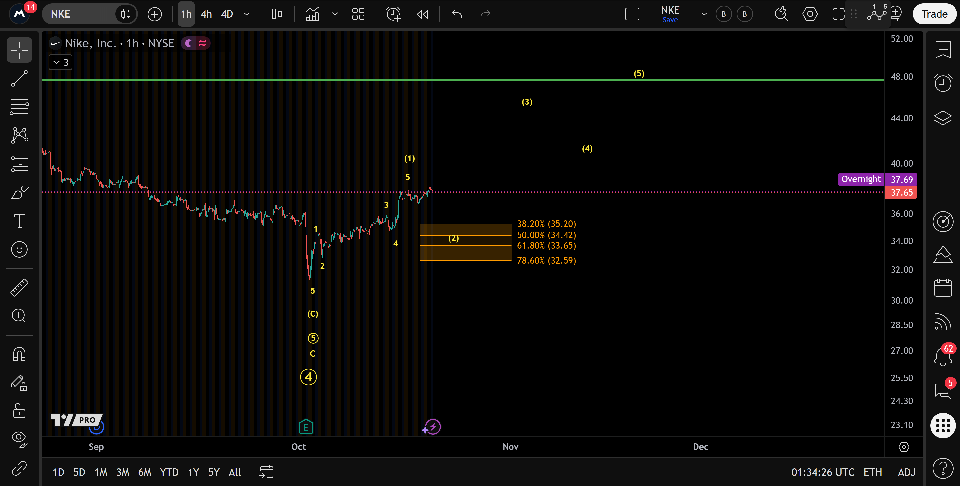Select the Text annotation tool
This screenshot has width=960, height=486.
coord(19,221)
